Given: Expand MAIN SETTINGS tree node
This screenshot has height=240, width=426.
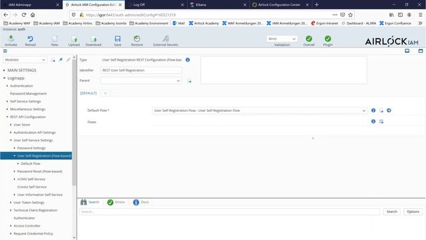Looking at the screenshot, I should [4, 70].
